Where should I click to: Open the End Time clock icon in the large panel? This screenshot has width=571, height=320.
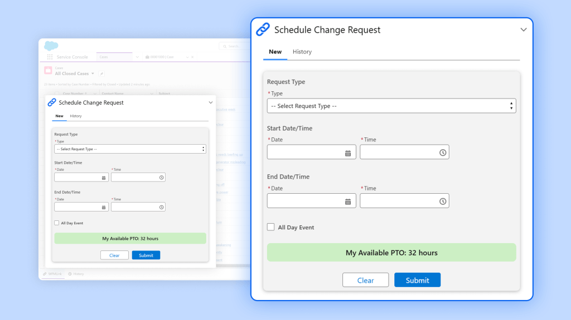[443, 201]
